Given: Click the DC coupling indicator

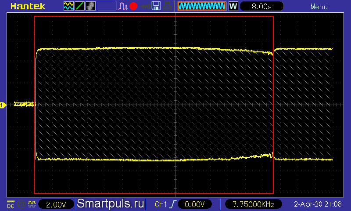Looking at the screenshot, I should 11,204.
